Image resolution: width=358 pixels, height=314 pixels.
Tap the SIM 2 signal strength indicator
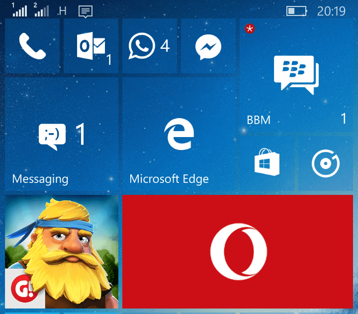pos(42,10)
